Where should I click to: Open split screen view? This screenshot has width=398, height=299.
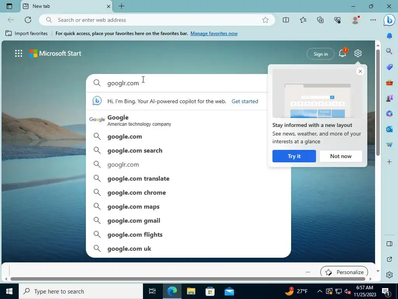(x=286, y=20)
